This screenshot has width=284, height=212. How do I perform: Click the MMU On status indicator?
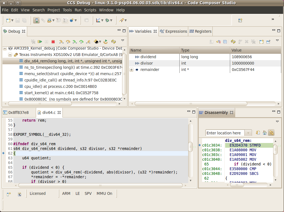tap(104, 193)
